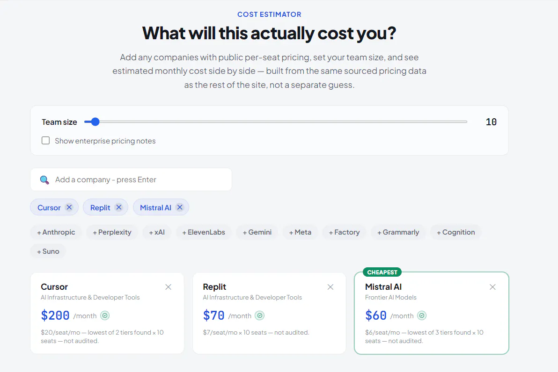Remove Cursor chip via its X icon
The width and height of the screenshot is (558, 372).
click(69, 207)
